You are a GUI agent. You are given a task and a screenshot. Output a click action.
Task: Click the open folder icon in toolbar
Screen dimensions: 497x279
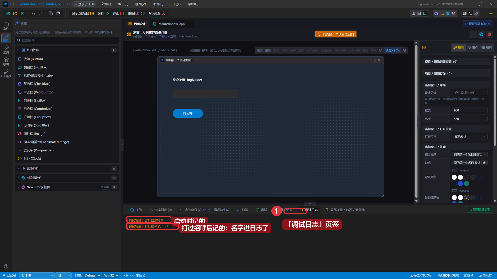pos(15,13)
